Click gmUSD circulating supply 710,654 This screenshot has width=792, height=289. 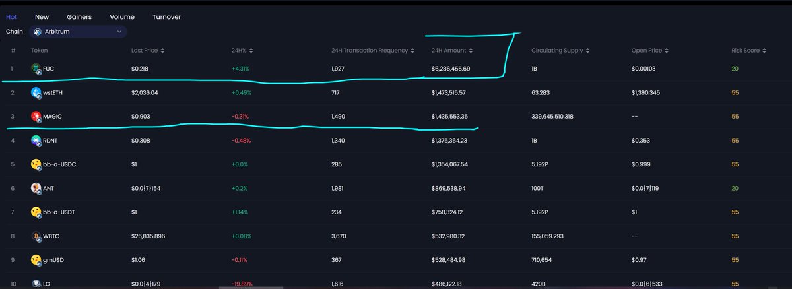543,259
